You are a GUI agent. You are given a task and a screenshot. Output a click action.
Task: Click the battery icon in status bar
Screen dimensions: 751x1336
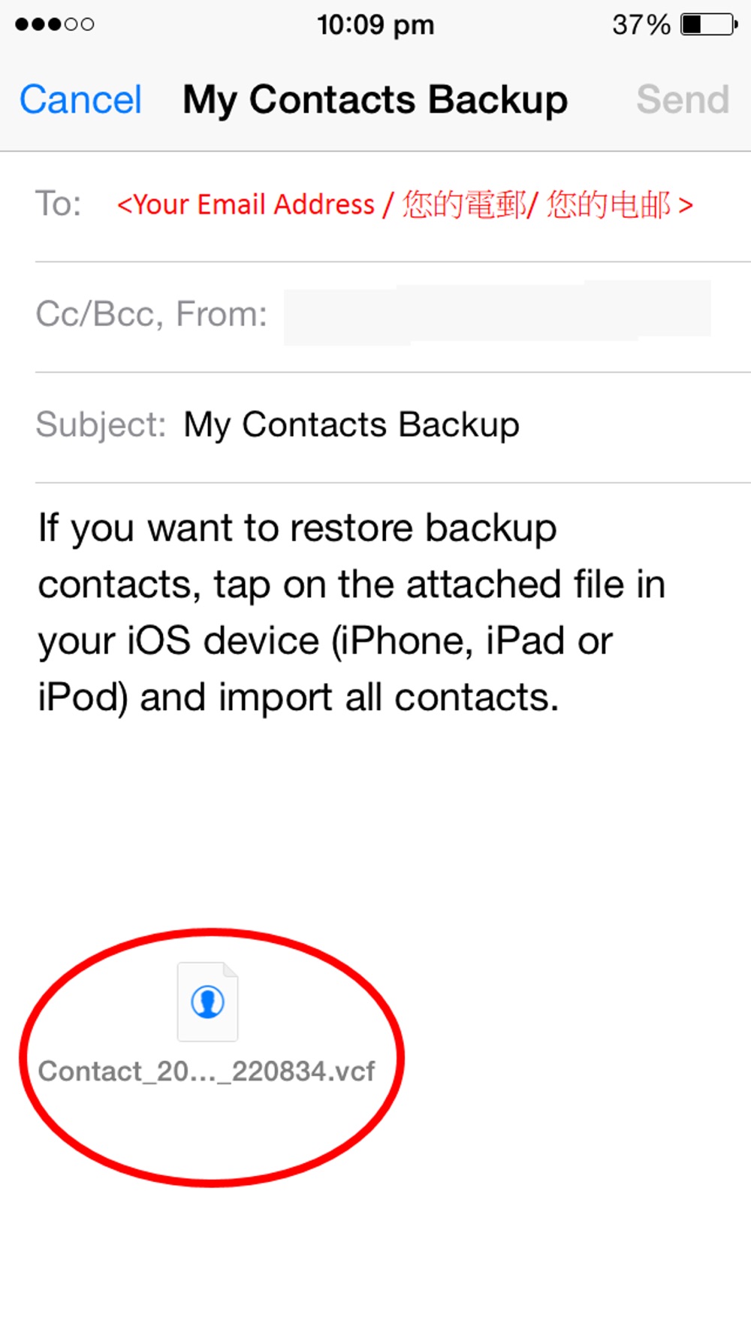(708, 25)
